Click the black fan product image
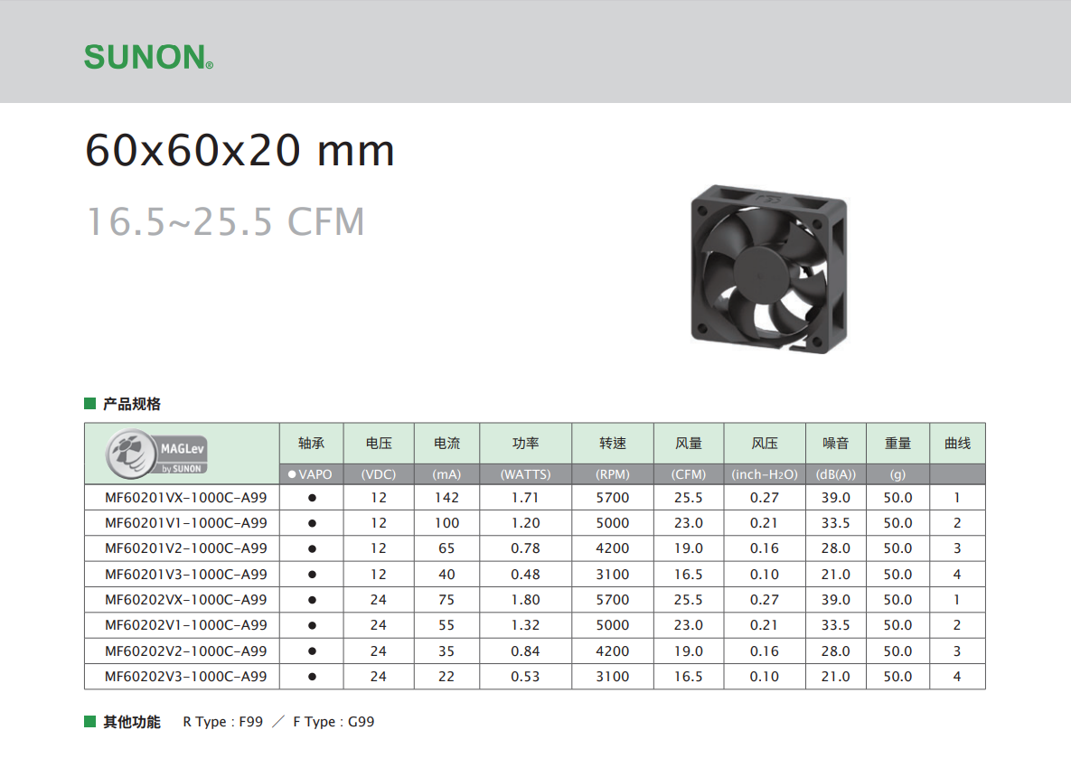The height and width of the screenshot is (777, 1071). point(769,269)
